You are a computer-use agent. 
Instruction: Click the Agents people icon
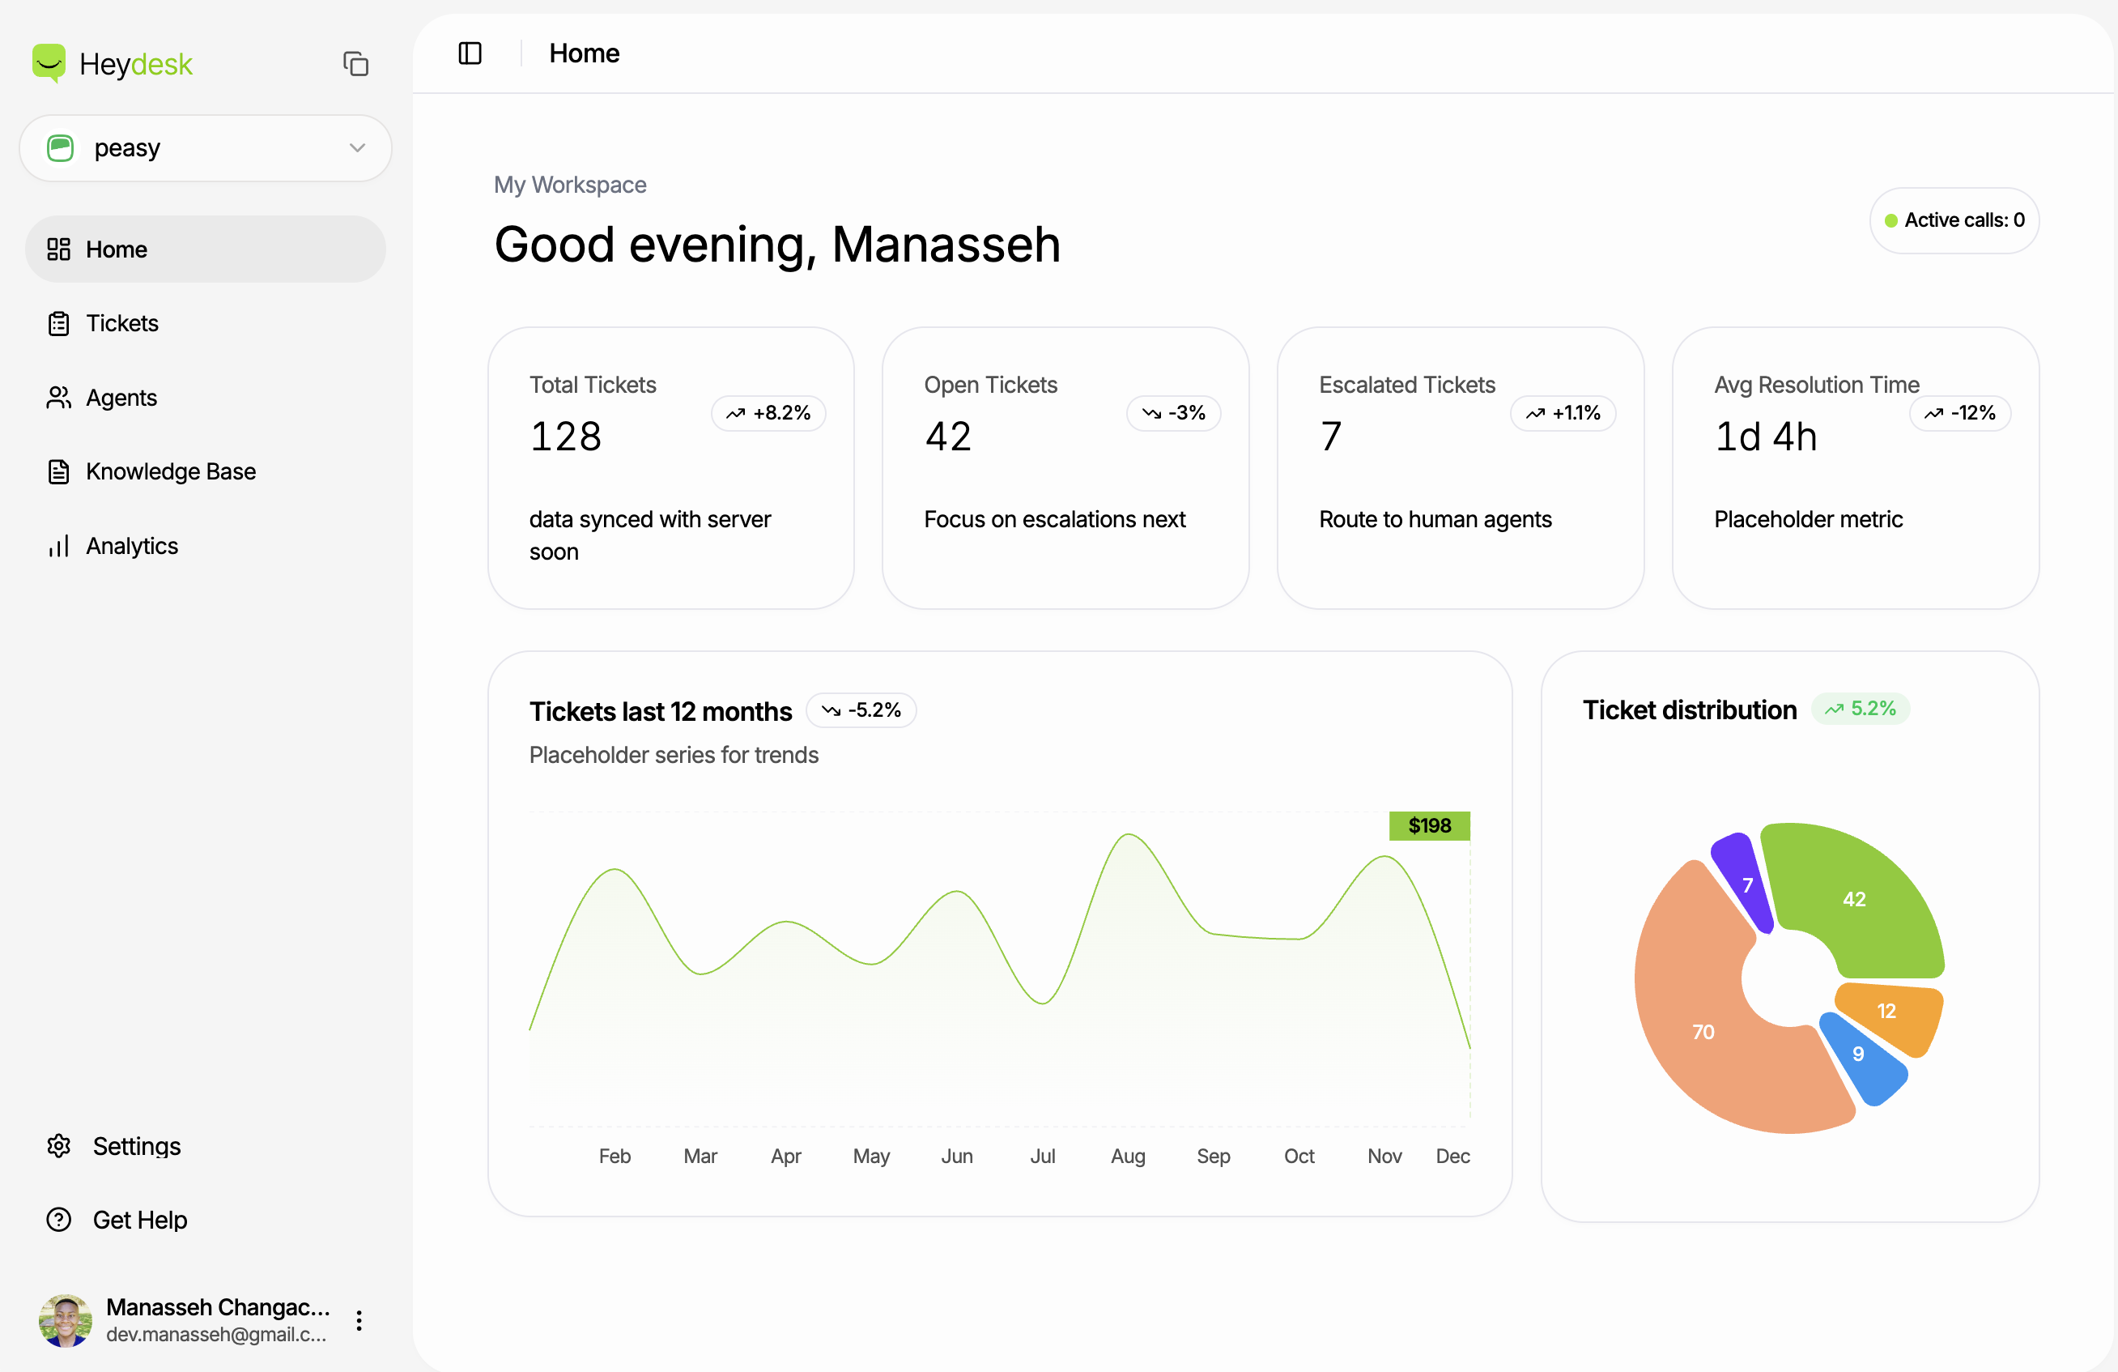coord(59,397)
